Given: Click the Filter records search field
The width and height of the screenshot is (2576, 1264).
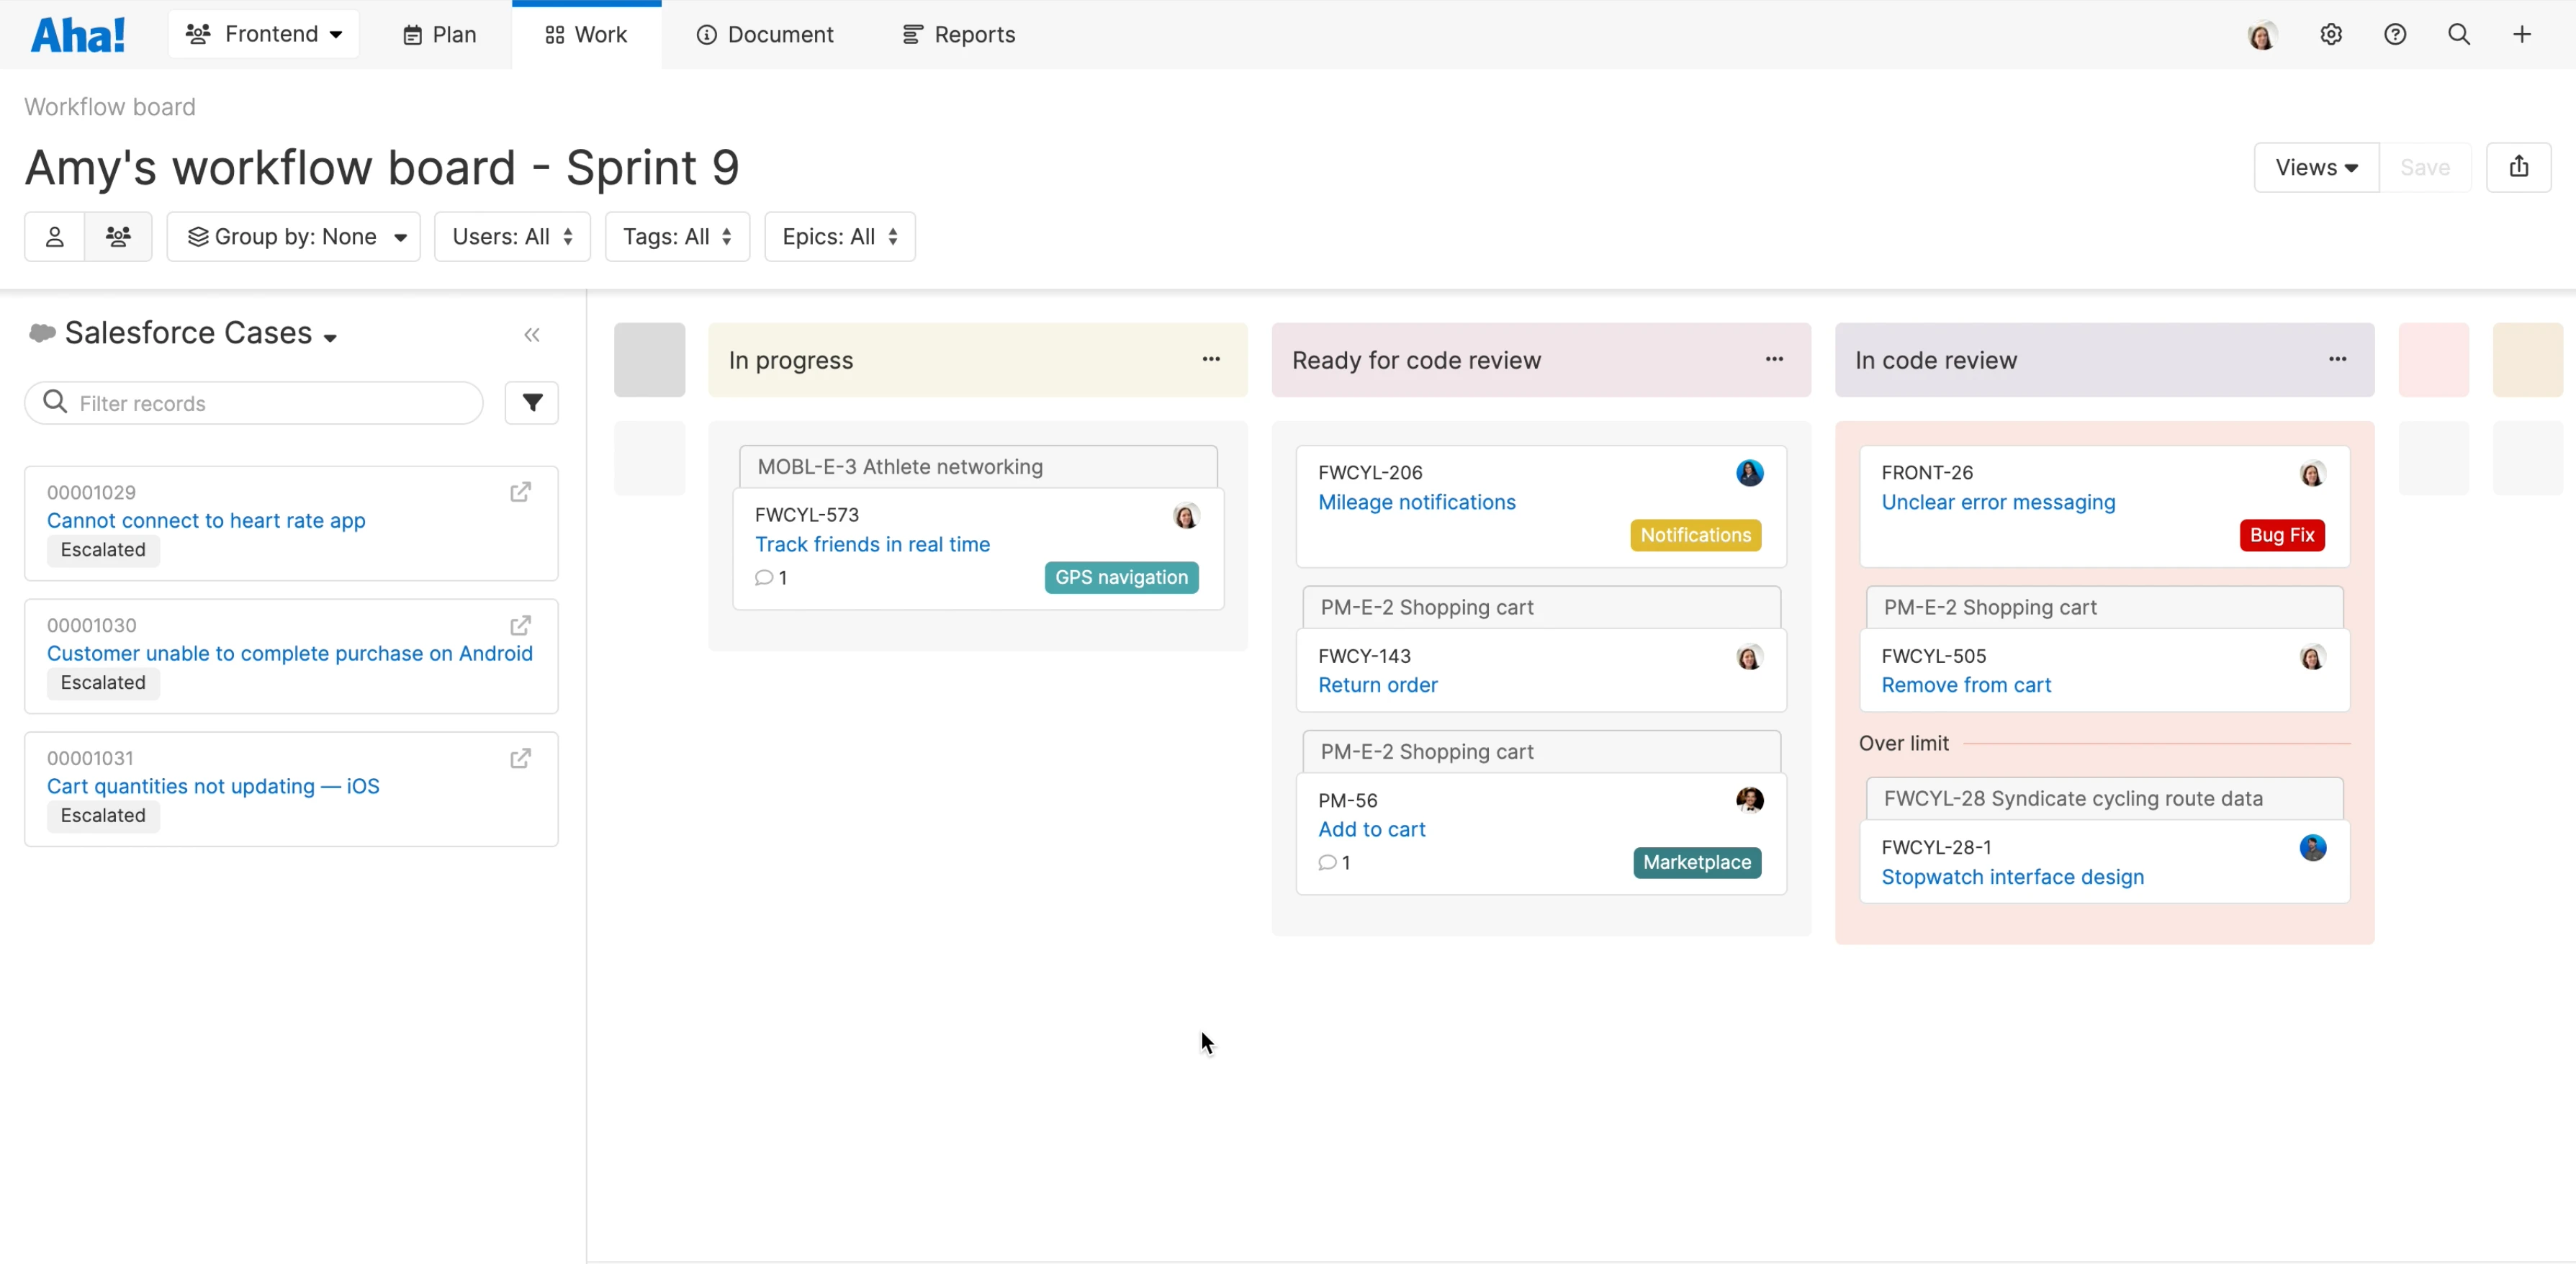Looking at the screenshot, I should [254, 403].
